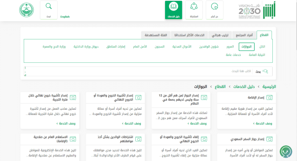
Task: Click icon of إصدار جواز السفر السعودي card
Action: 269,139
